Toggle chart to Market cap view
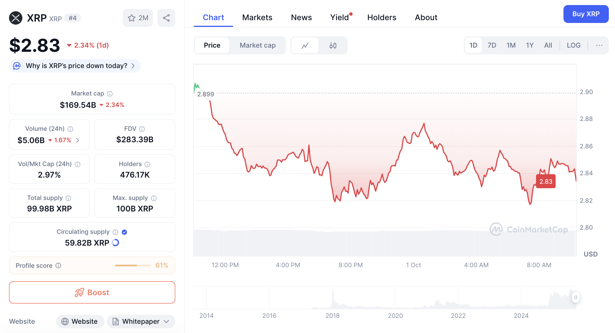This screenshot has height=333, width=615. point(257,45)
